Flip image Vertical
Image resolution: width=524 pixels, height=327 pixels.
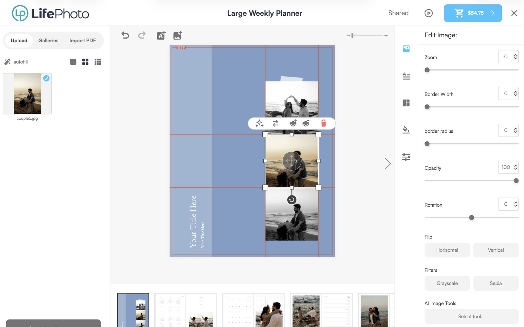pyautogui.click(x=496, y=250)
